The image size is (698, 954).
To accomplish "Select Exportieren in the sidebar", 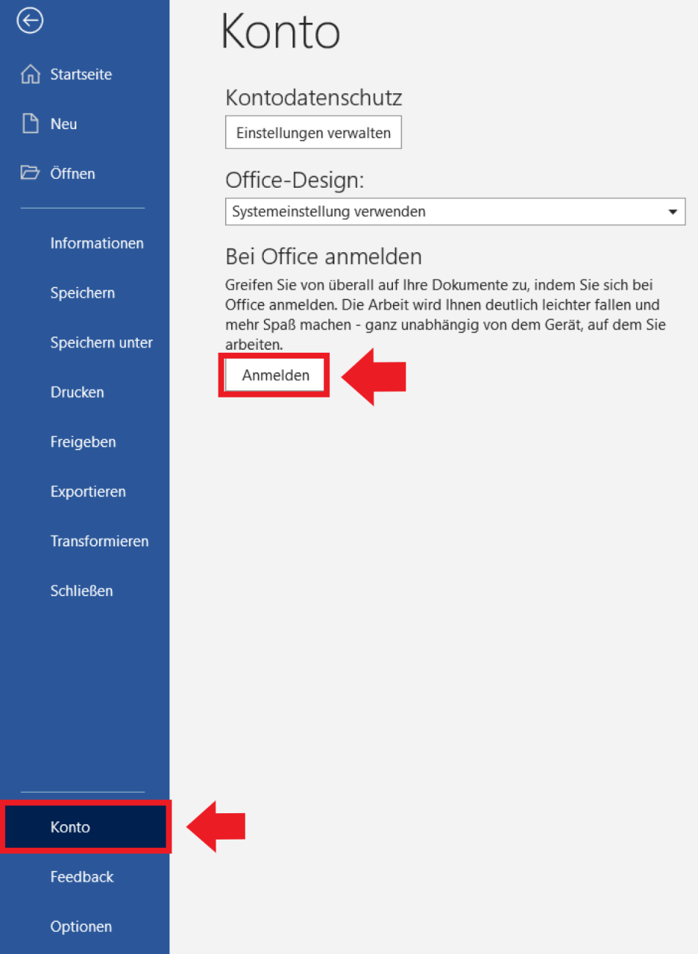I will pos(88,492).
